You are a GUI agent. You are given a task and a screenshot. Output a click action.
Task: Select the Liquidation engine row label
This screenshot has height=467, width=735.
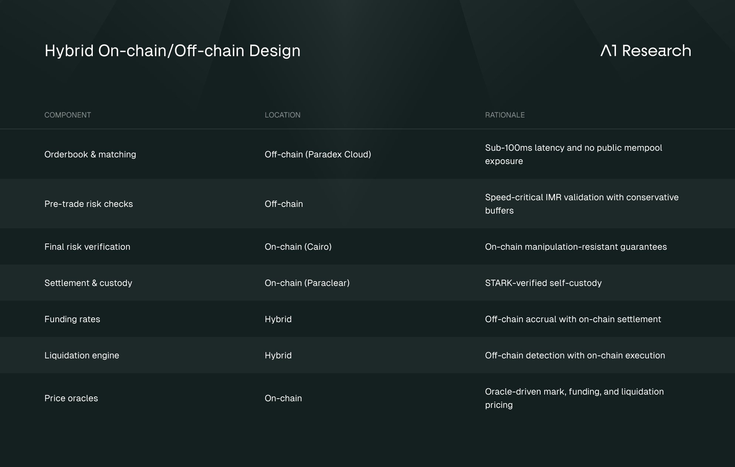pos(82,355)
